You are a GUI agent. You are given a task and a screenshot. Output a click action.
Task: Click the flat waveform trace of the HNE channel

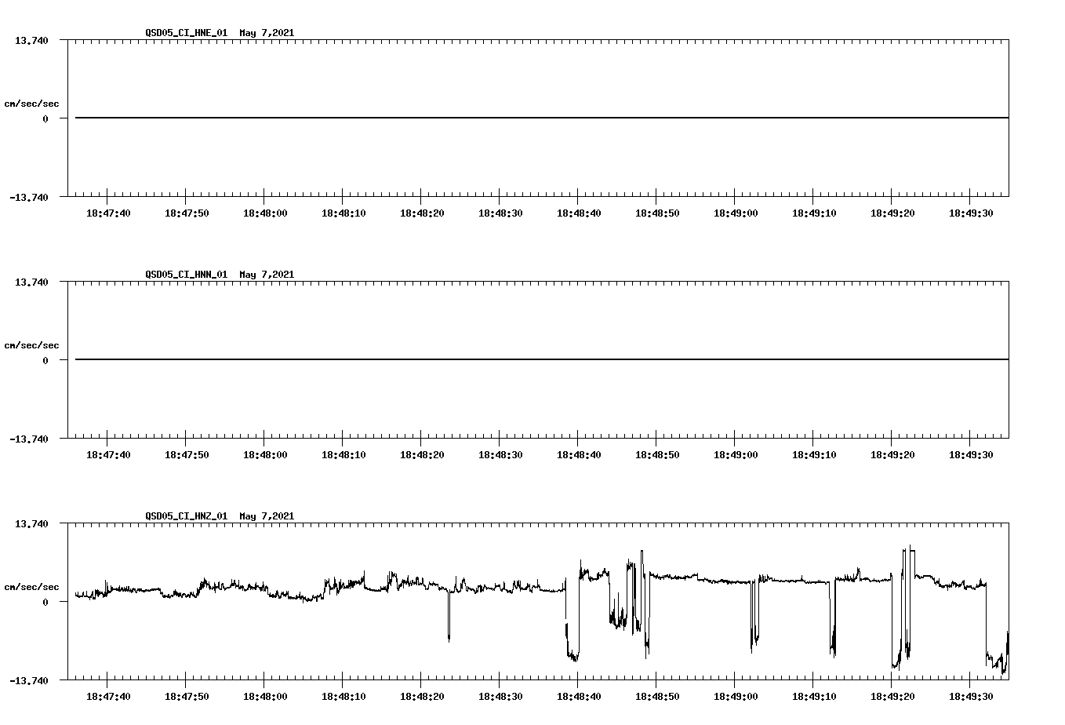coord(471,116)
